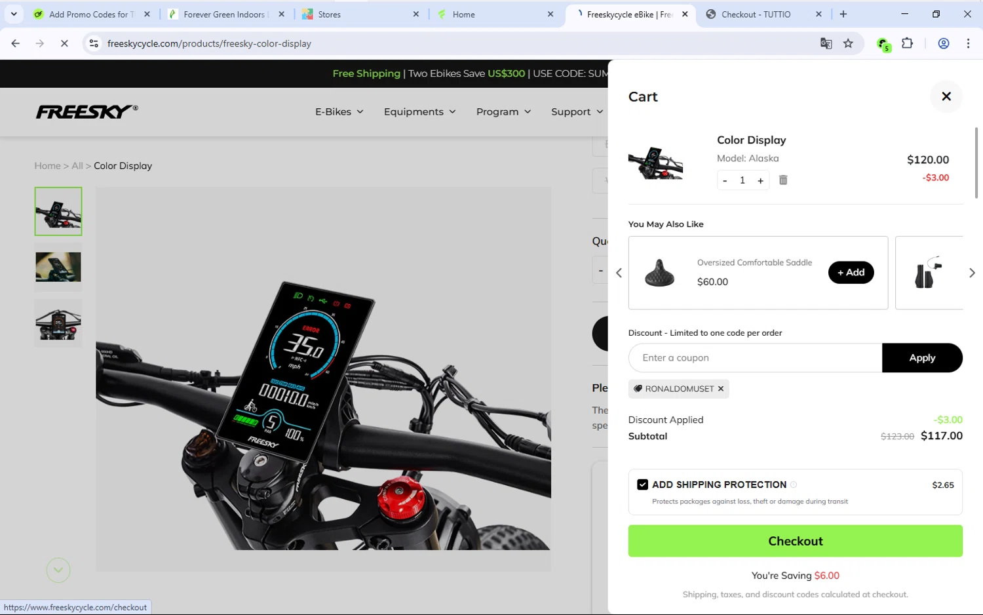Viewport: 983px width, 615px height.
Task: Delete Color Display item with trash icon
Action: coord(782,180)
